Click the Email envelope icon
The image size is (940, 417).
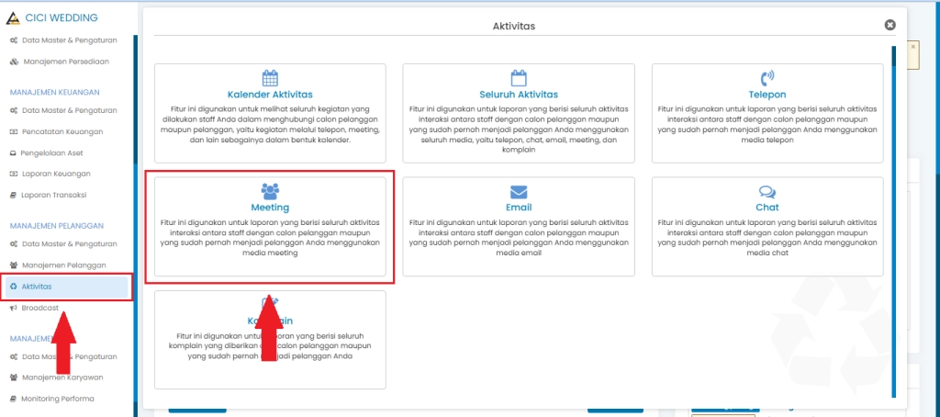pyautogui.click(x=519, y=191)
